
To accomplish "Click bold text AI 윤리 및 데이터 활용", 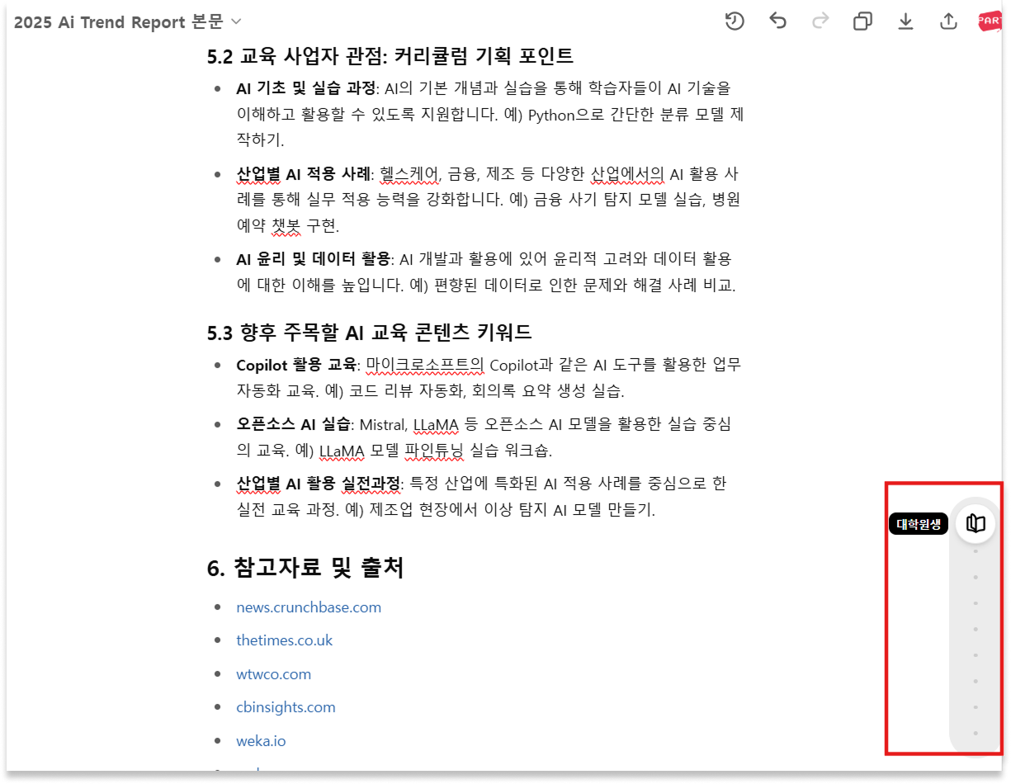I will coord(313,259).
